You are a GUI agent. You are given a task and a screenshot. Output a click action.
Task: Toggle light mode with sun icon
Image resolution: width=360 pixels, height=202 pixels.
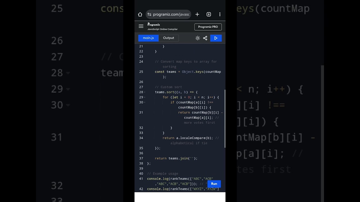(x=197, y=38)
